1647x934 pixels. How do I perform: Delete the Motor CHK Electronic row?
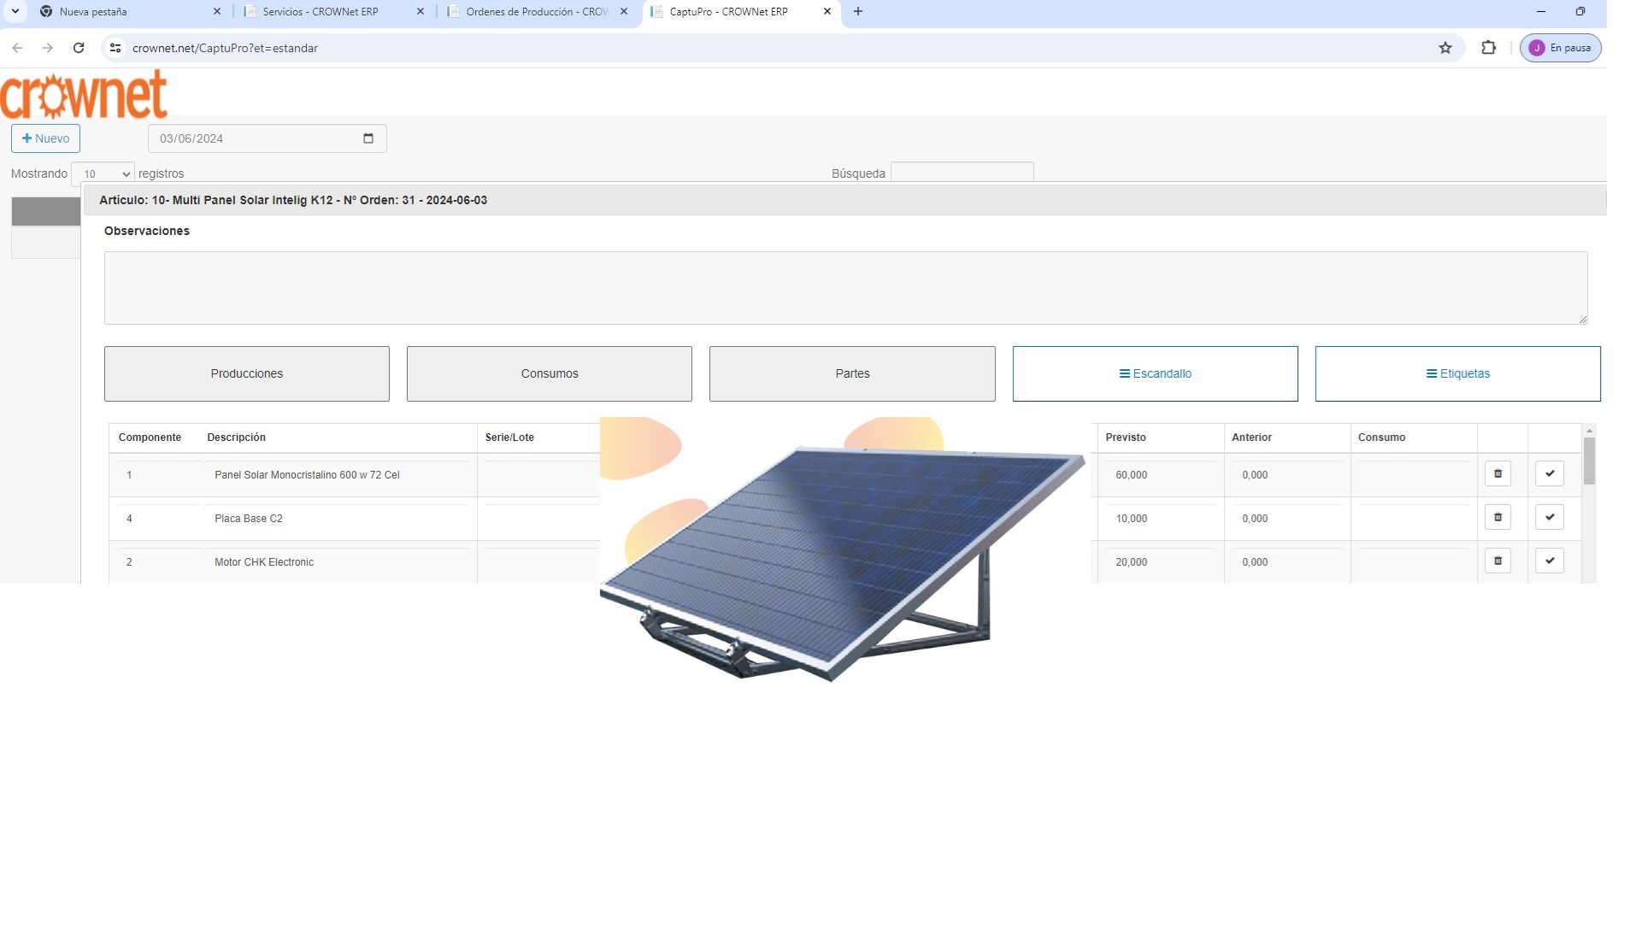tap(1497, 561)
